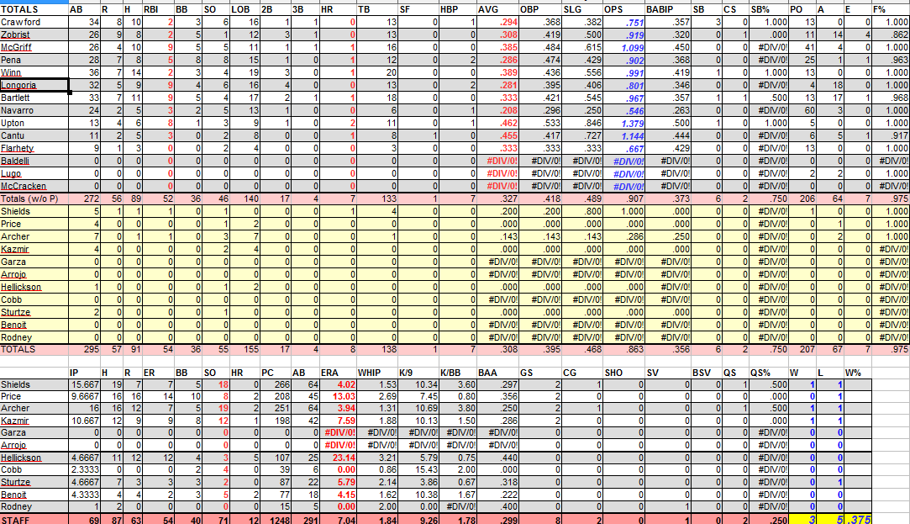Select the Longoria name cell
Viewport: 910px width, 524px height.
coord(34,86)
